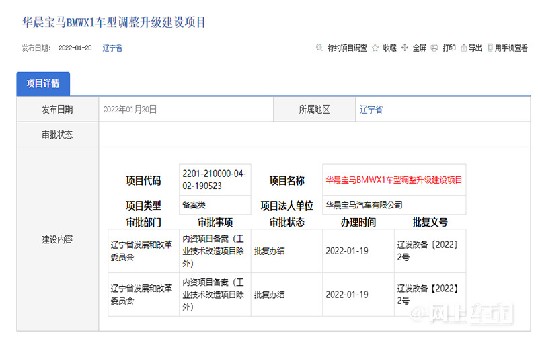Click the 项目类型 label
This screenshot has height=343, width=538.
click(143, 205)
